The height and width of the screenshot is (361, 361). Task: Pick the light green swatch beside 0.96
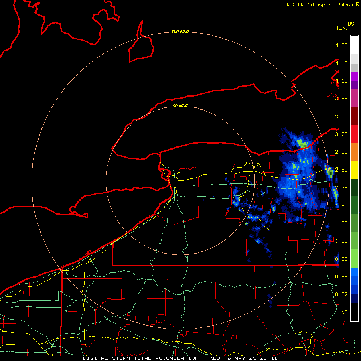click(x=354, y=259)
